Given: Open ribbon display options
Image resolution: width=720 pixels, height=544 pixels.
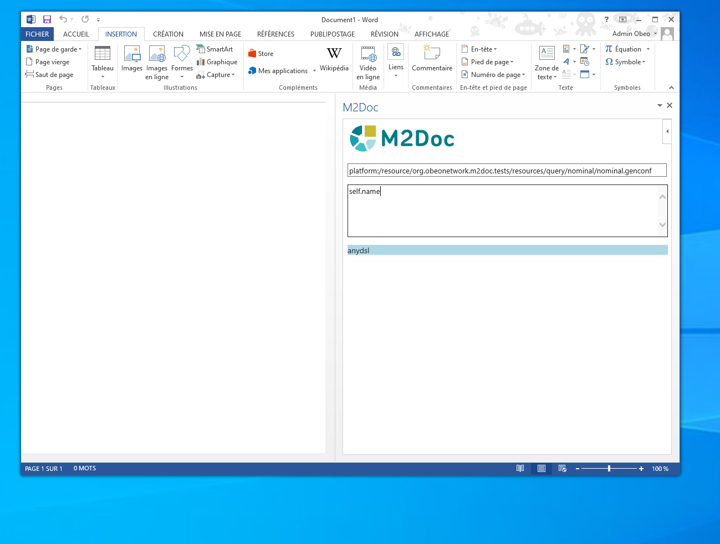Looking at the screenshot, I should [622, 19].
